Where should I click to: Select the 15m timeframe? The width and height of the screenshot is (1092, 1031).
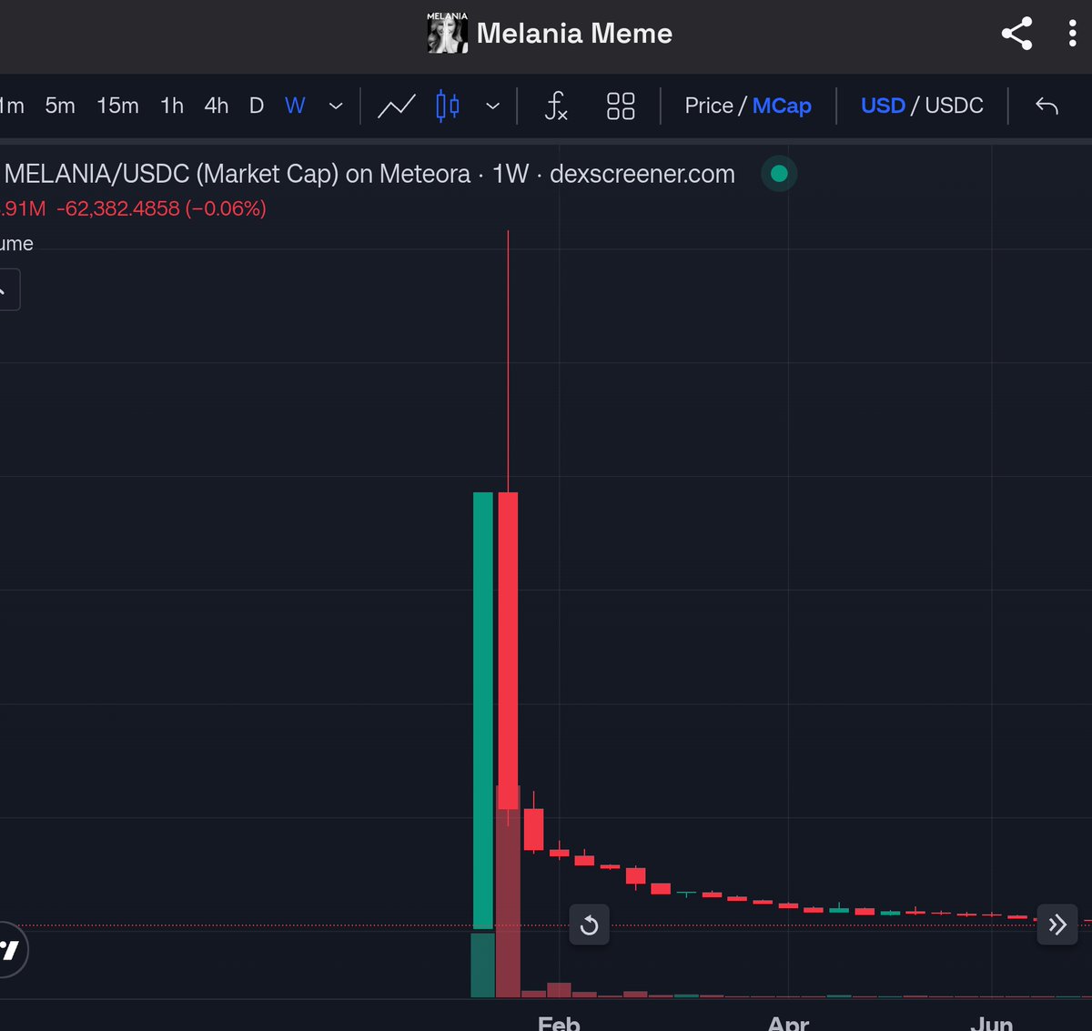point(117,106)
